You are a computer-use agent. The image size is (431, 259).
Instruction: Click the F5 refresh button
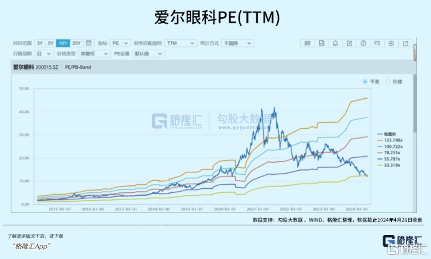377,43
